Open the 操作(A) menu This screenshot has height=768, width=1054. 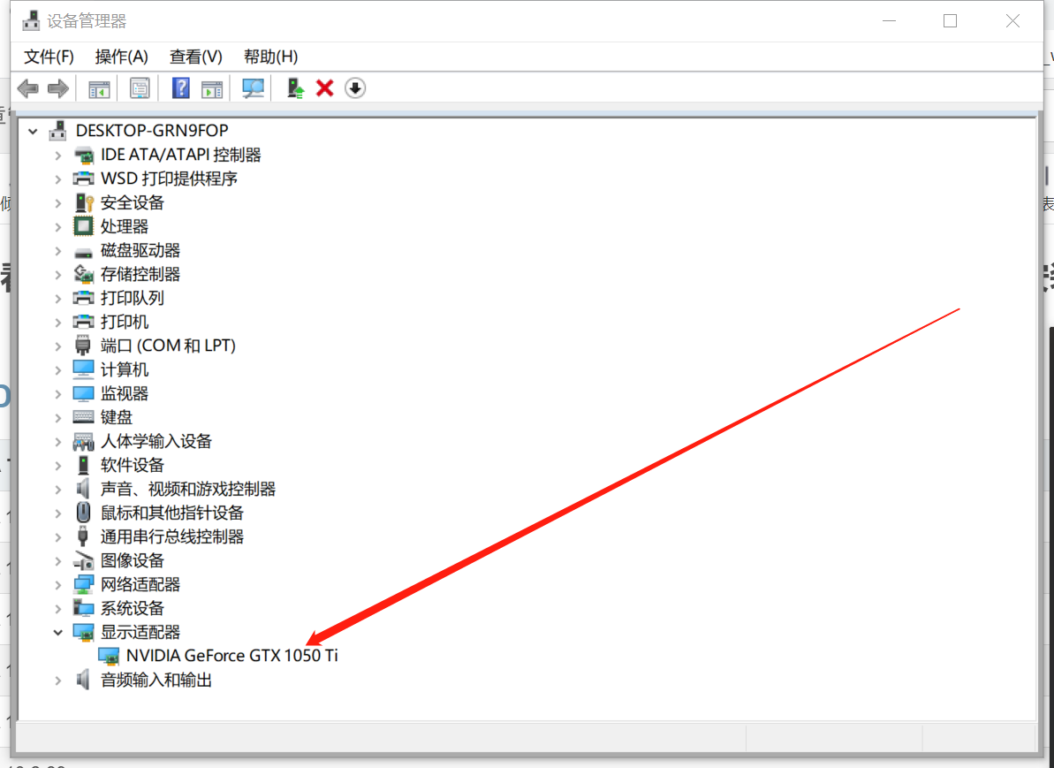click(122, 57)
